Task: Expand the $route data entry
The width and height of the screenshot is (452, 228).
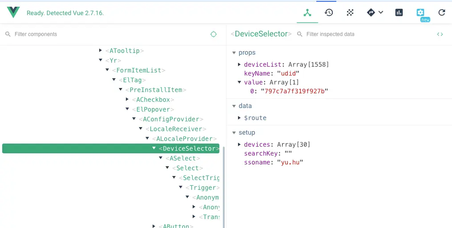Action: point(240,118)
